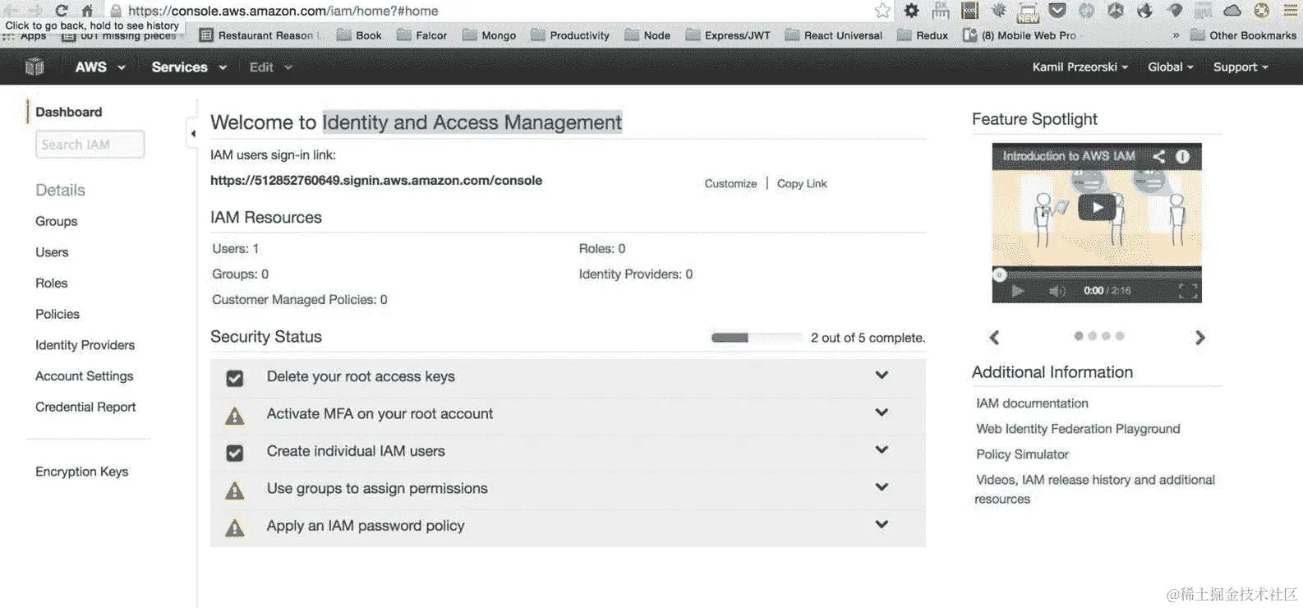Click warning icon beside IAM password policy
The image size is (1303, 608).
tap(235, 527)
